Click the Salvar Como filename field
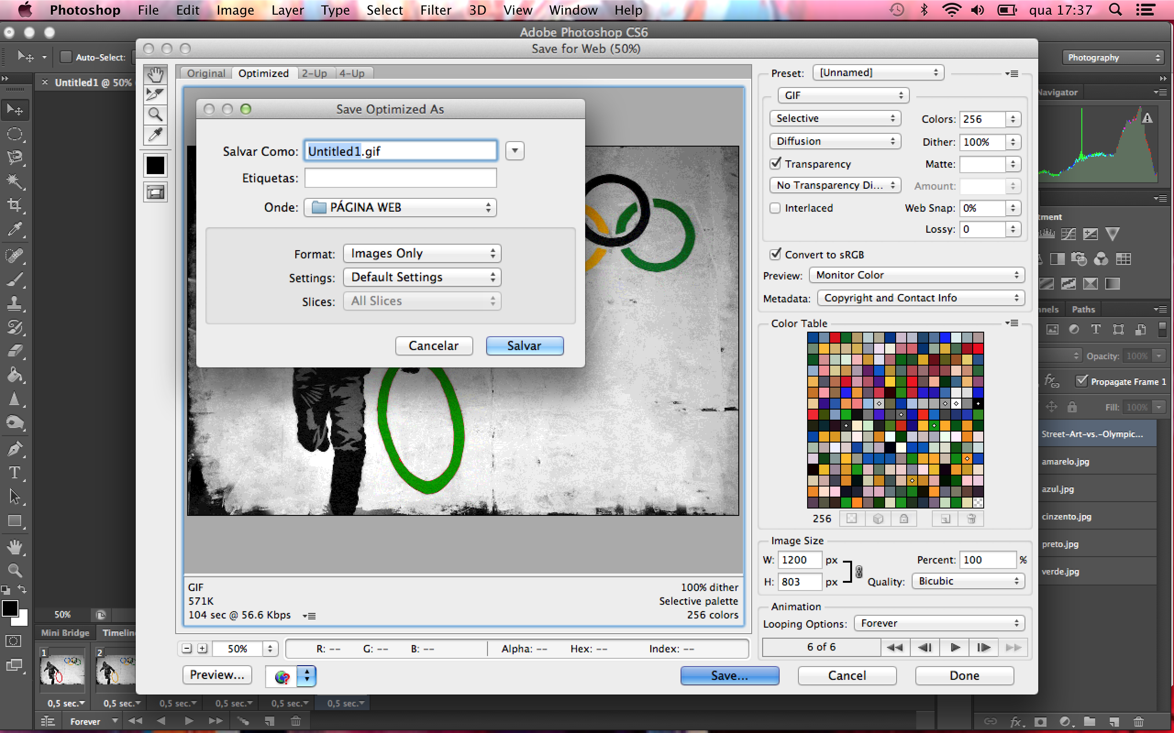 point(401,151)
